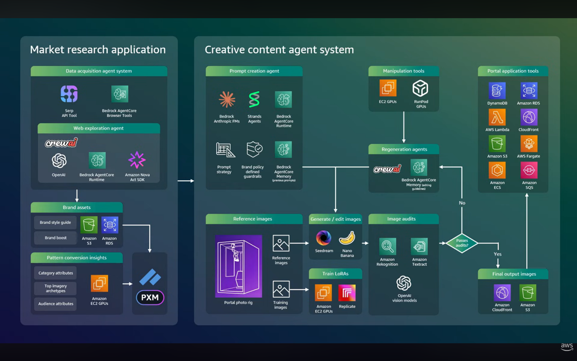
Task: Click the AWS Lambda icon
Action: tap(497, 118)
